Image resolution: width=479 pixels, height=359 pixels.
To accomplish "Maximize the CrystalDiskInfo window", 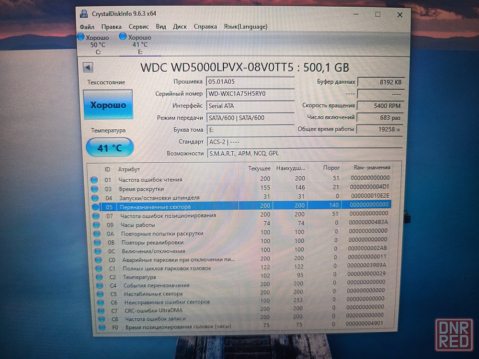I will 378,14.
